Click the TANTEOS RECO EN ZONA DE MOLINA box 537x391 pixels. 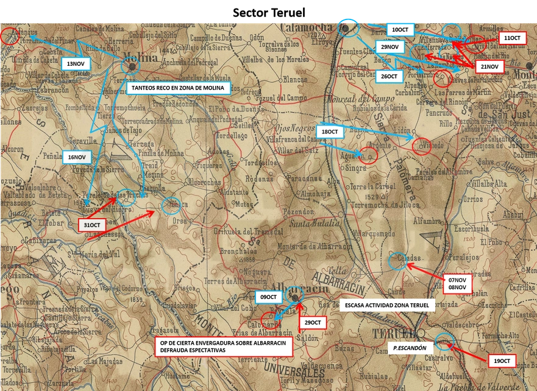178,88
